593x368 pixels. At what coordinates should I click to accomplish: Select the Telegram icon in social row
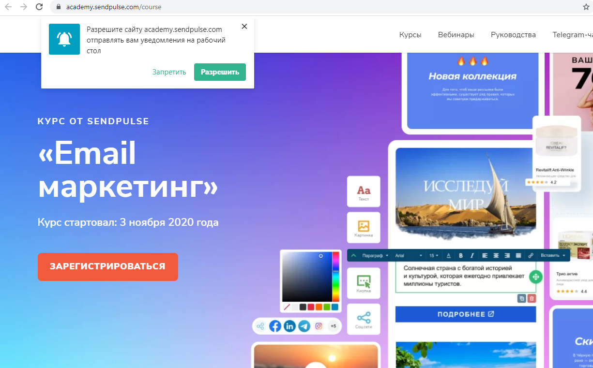pos(304,326)
